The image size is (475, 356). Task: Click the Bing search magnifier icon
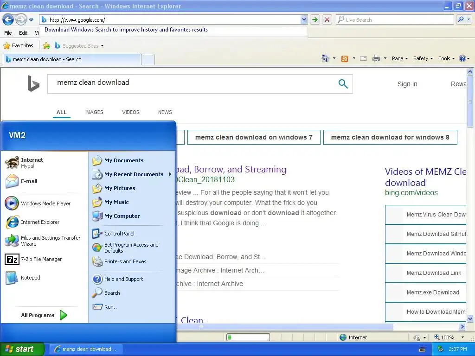click(x=343, y=83)
